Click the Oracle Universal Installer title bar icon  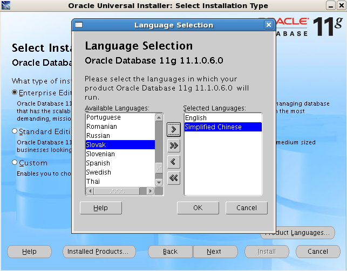5,5
